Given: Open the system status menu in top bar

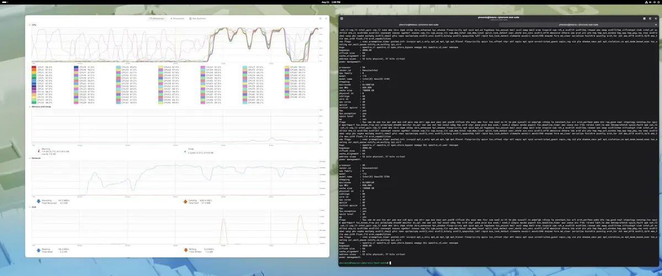Looking at the screenshot, I should point(652,2).
